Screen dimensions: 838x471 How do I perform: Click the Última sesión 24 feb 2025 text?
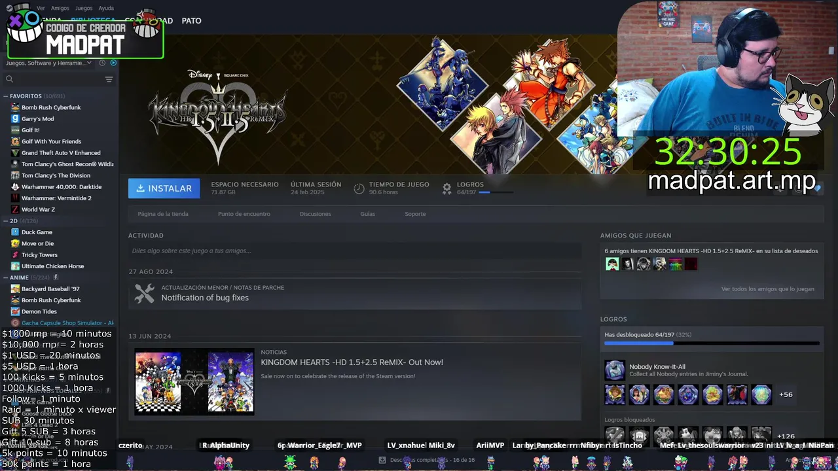[316, 188]
